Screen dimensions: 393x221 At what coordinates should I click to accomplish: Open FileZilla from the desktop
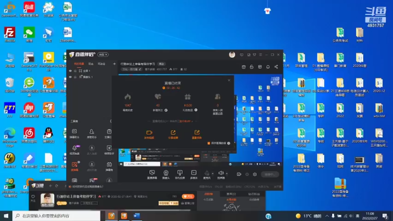point(9,34)
